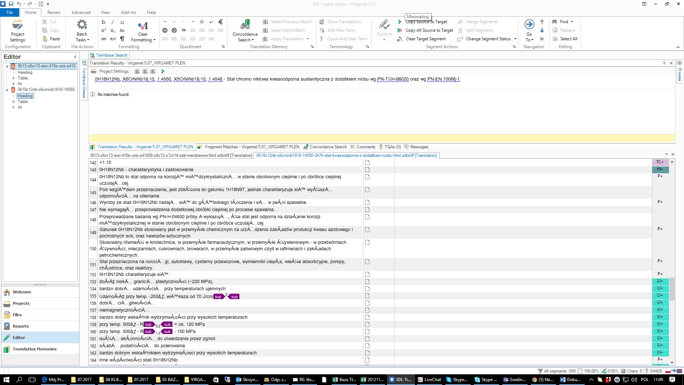This screenshot has width=684, height=385.
Task: Collapse the 0h13-x6cr13-aisi-410s file node
Action: point(7,66)
